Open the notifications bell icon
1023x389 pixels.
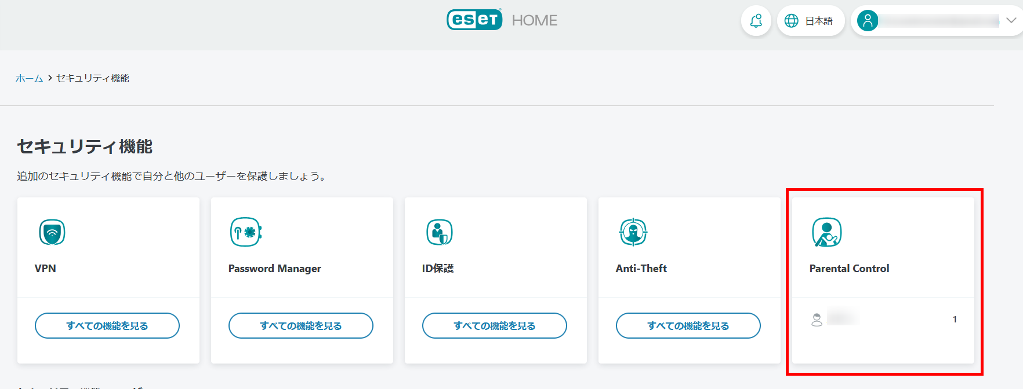click(756, 21)
